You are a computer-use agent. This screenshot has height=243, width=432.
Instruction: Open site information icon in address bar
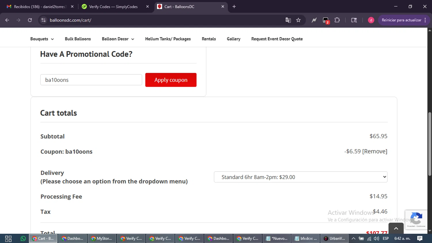pos(43,20)
